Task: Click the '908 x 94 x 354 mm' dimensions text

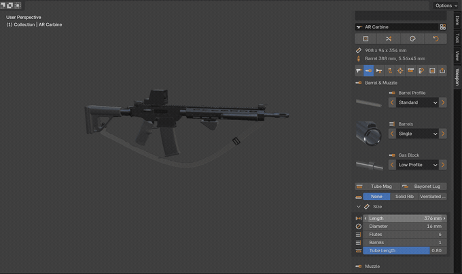Action: coord(385,51)
